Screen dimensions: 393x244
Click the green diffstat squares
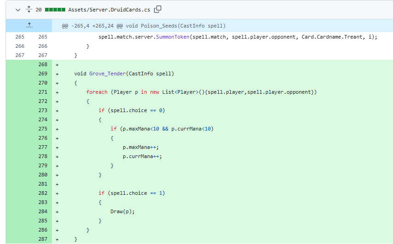pyautogui.click(x=55, y=10)
